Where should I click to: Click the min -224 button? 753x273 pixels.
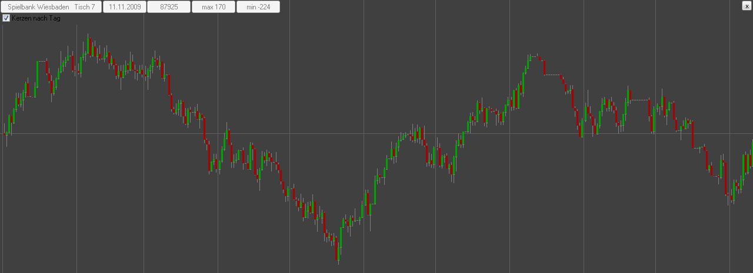pyautogui.click(x=258, y=6)
